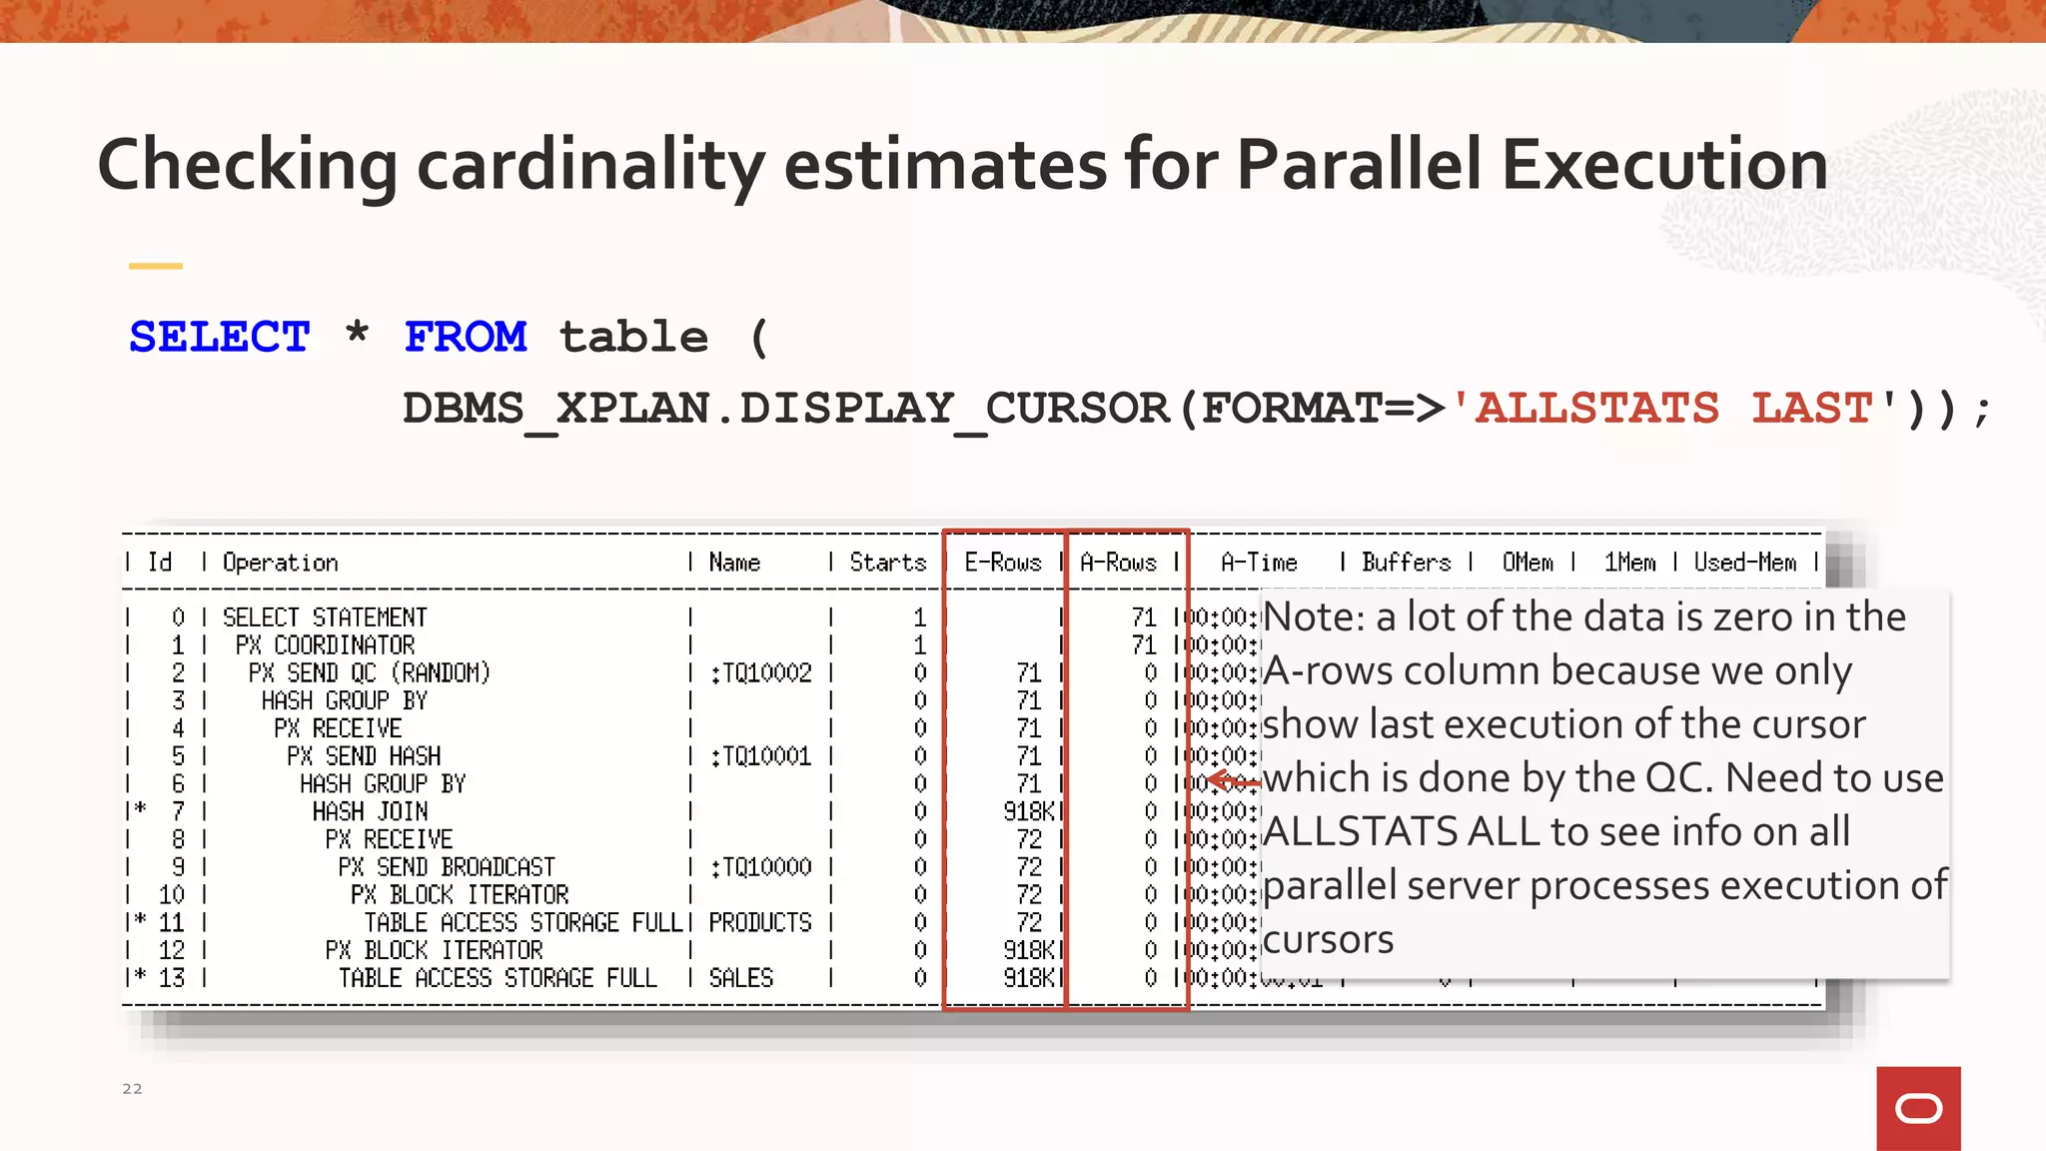Click the E-Rows column header
The image size is (2046, 1151).
(1003, 563)
